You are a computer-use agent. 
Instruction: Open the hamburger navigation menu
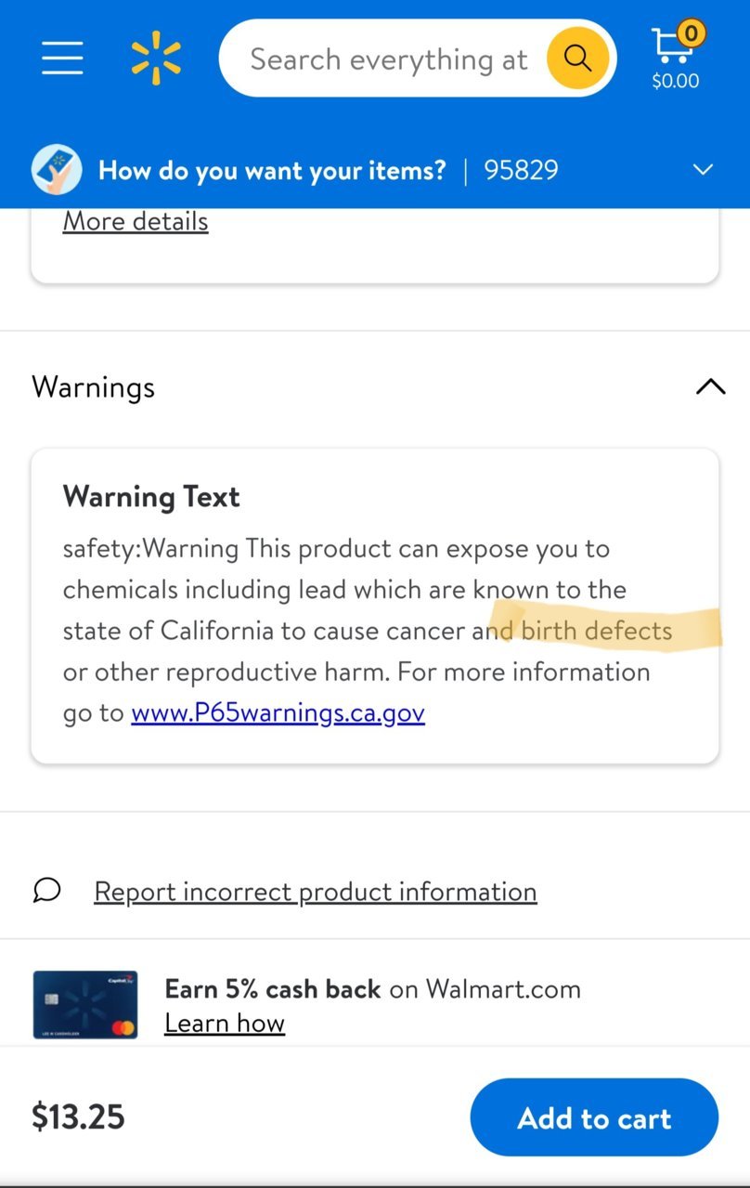click(62, 59)
